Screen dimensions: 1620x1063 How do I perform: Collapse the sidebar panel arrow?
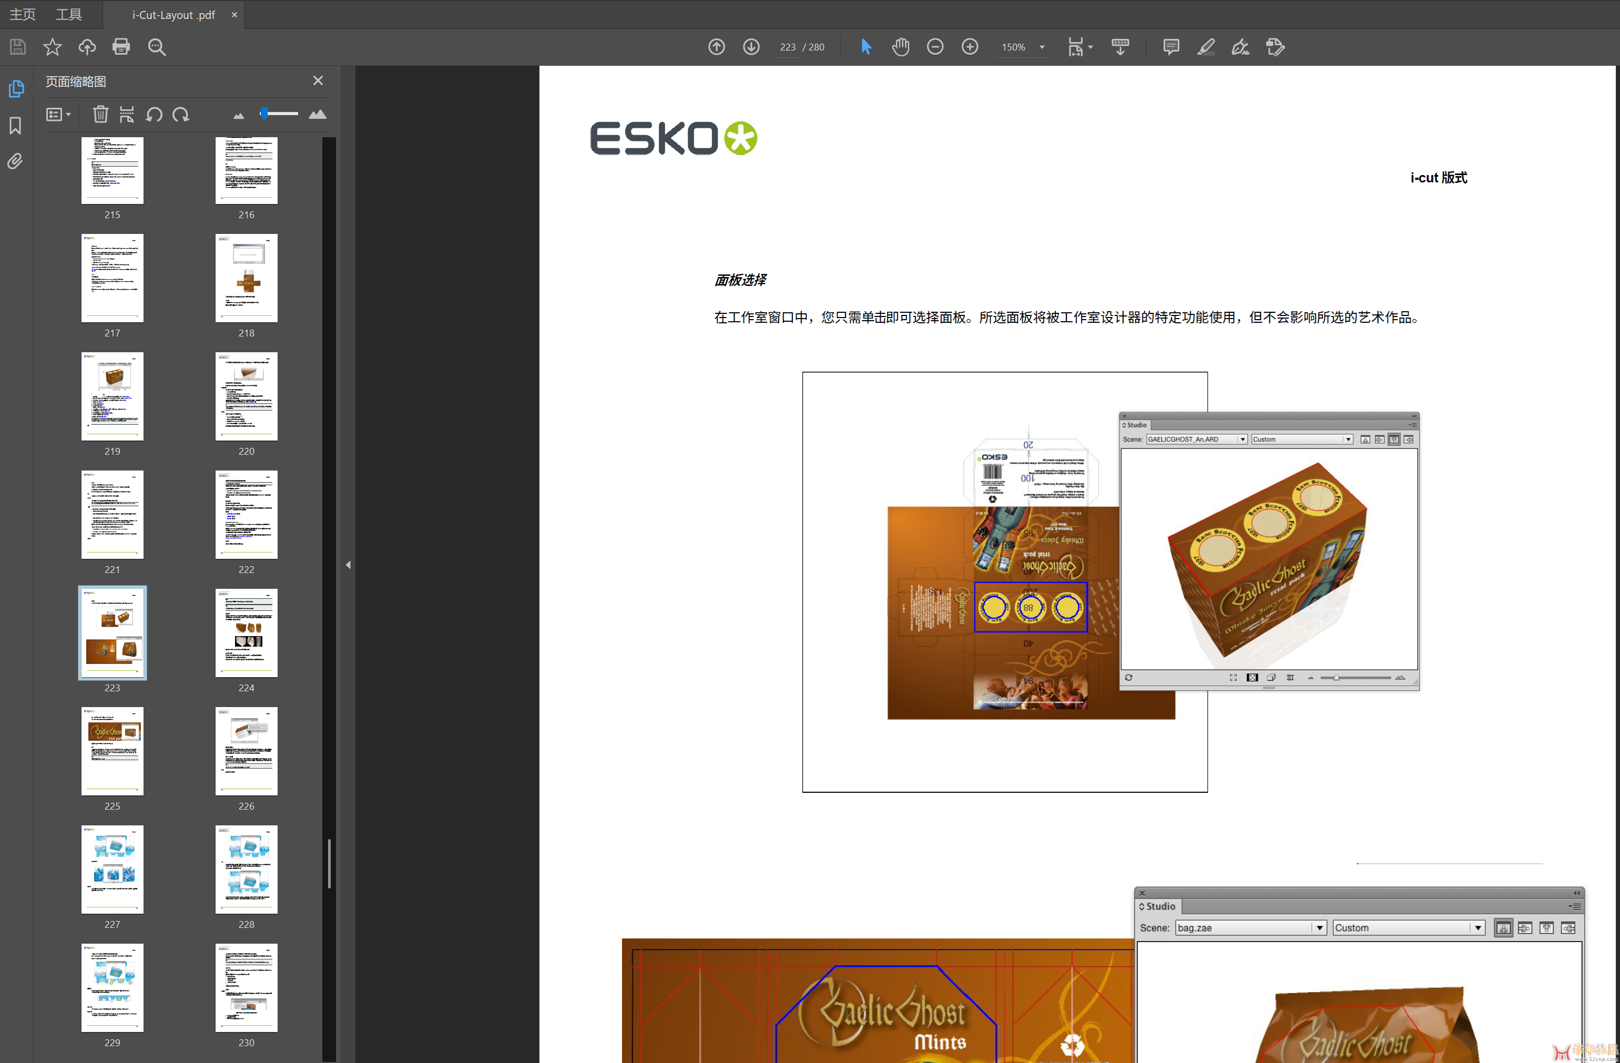(x=348, y=565)
